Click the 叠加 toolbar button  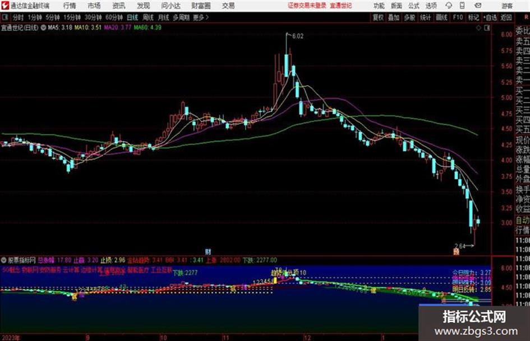click(x=394, y=17)
